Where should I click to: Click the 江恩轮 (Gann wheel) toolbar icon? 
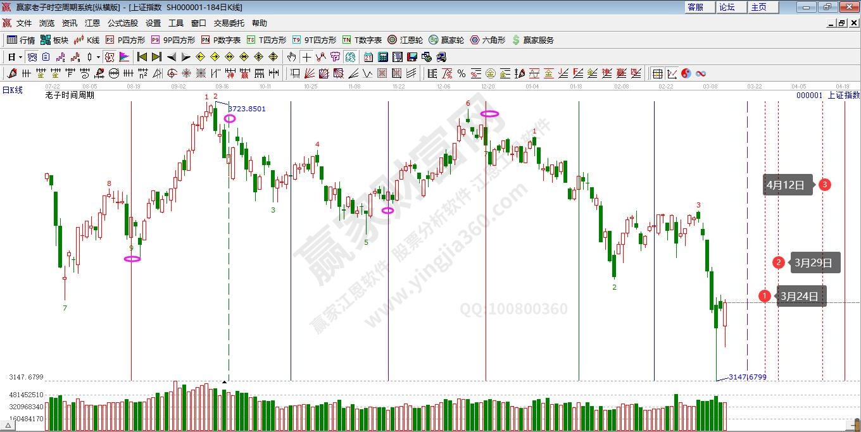coord(405,40)
